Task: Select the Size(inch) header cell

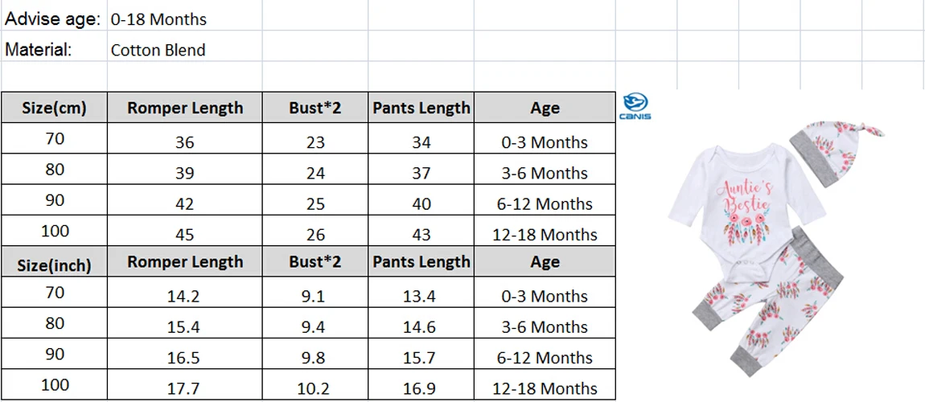Action: click(x=54, y=262)
